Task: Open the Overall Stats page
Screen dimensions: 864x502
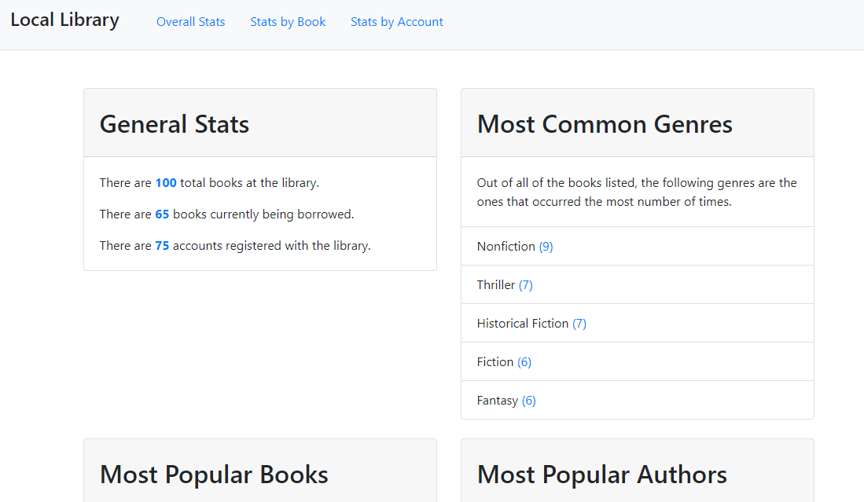Action: point(190,21)
